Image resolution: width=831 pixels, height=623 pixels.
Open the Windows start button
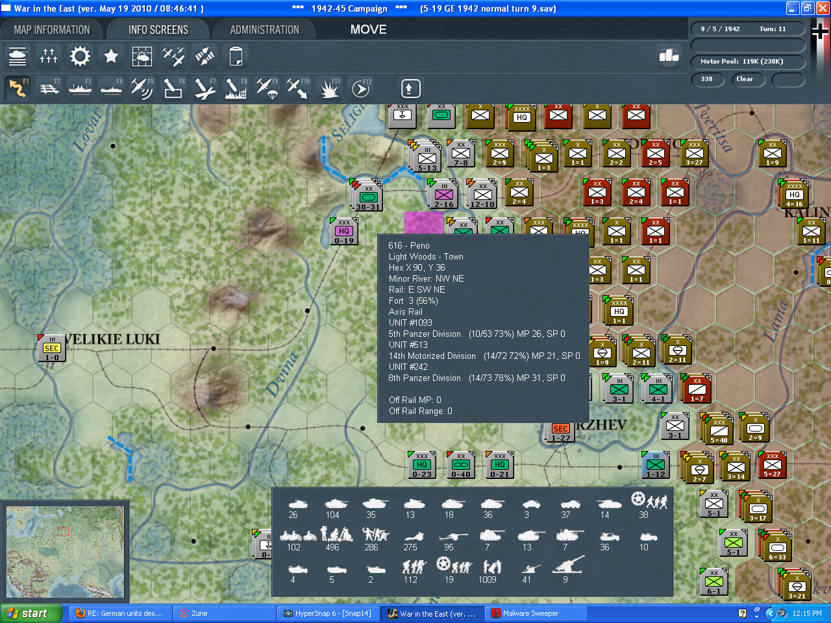click(32, 613)
